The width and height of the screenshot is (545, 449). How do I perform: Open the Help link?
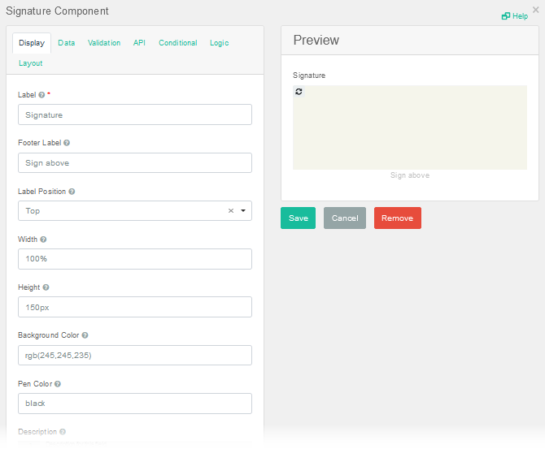(x=515, y=16)
